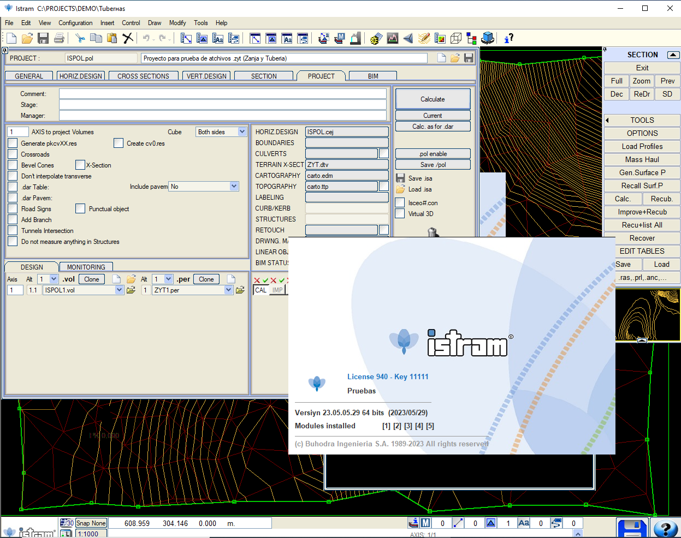Enable the Road Signs checkbox
The width and height of the screenshot is (681, 538).
coord(13,208)
